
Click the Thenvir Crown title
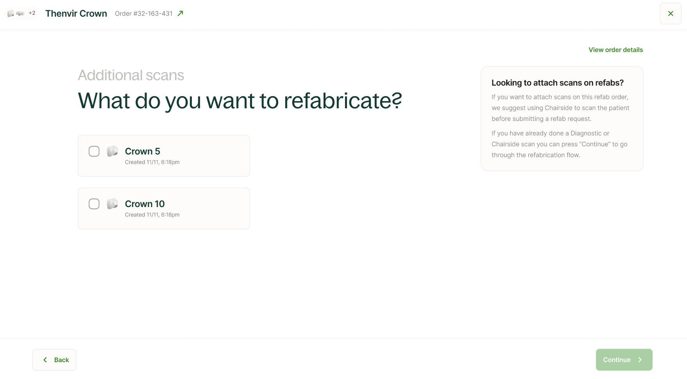[76, 14]
